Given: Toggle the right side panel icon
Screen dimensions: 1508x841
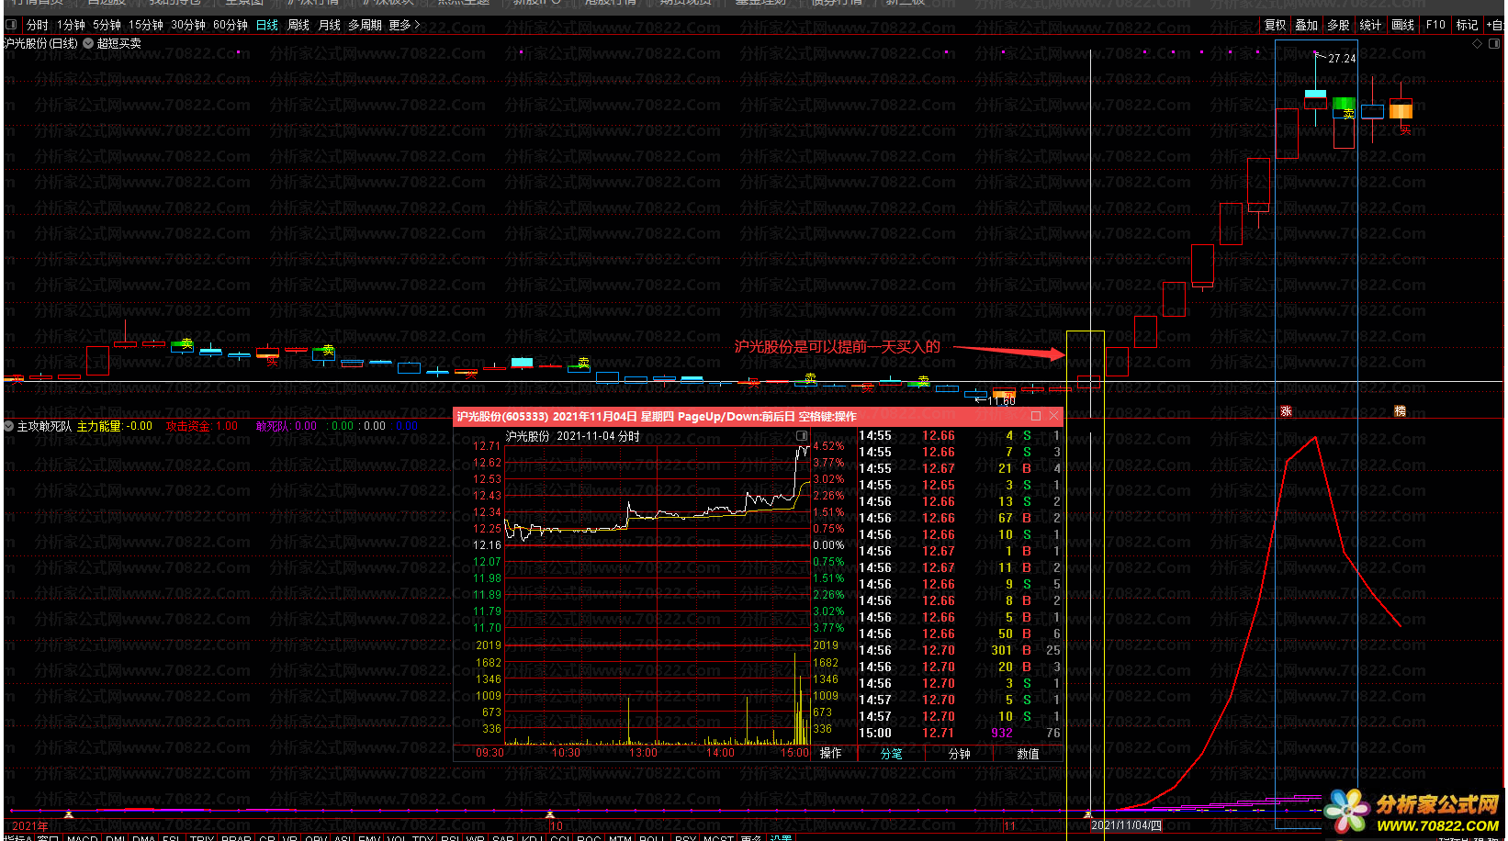Looking at the screenshot, I should coord(1494,43).
